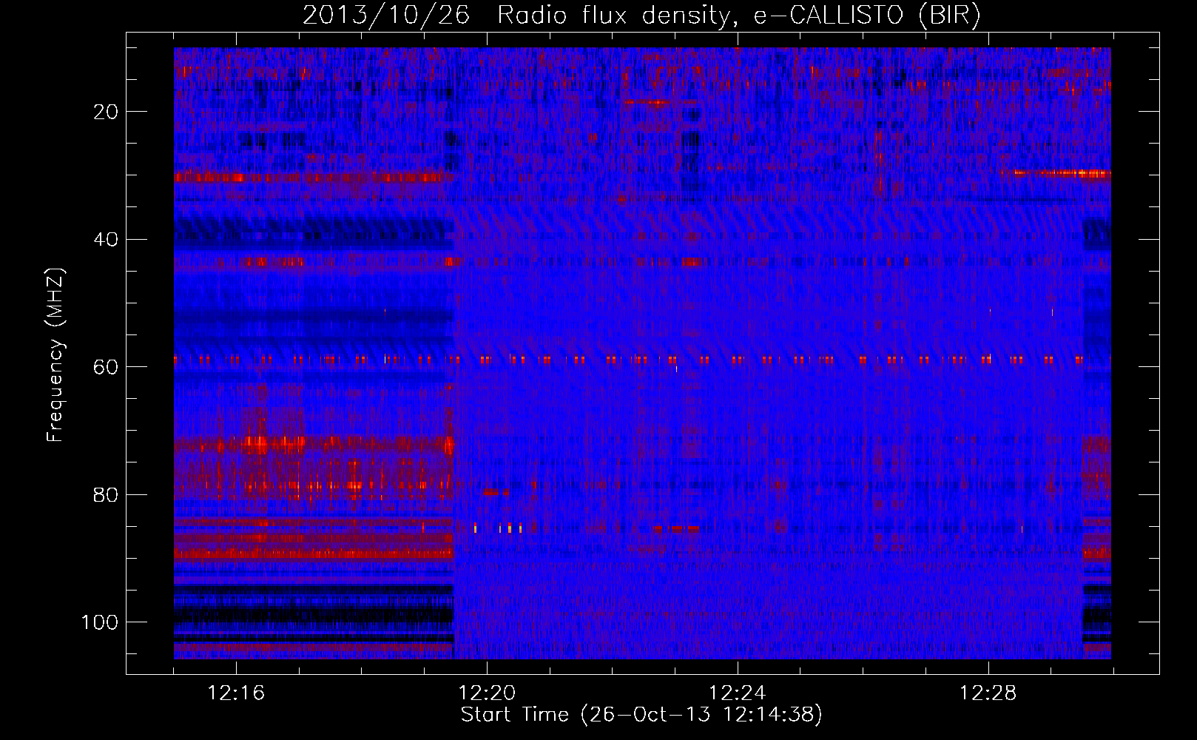Click the x-axis label 'Start Time (26-Oct-13 12:14:38)'

pyautogui.click(x=641, y=715)
